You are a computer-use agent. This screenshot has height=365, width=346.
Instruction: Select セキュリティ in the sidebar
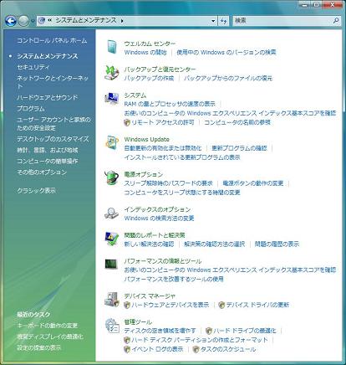point(33,67)
